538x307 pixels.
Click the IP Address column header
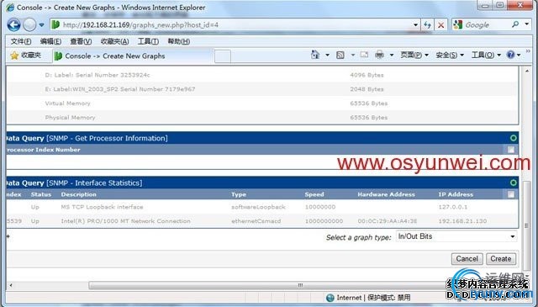pyautogui.click(x=456, y=194)
